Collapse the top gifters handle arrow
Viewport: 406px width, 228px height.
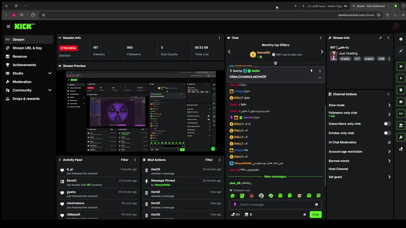pyautogui.click(x=275, y=63)
